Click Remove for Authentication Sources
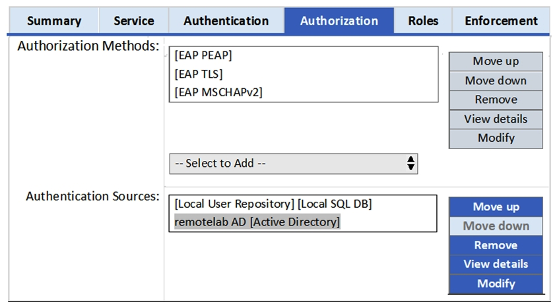The image size is (557, 308). tap(496, 245)
